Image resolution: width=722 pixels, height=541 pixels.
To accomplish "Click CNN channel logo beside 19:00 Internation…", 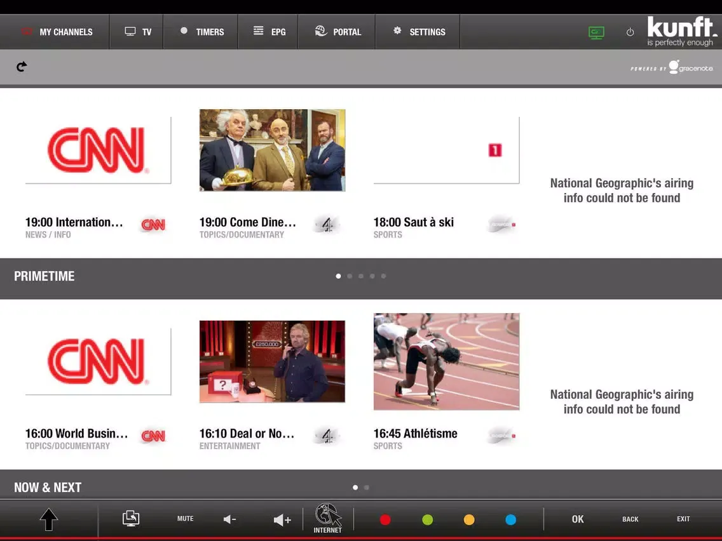I will (153, 225).
